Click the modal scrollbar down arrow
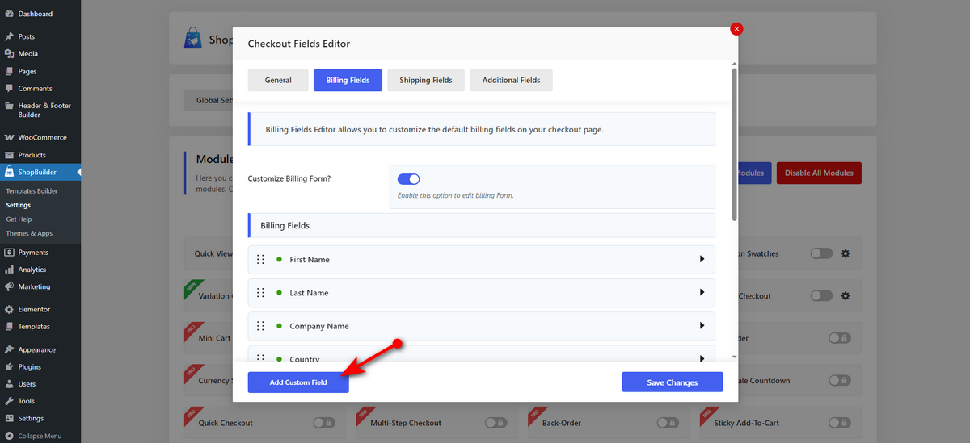970x443 pixels. (x=734, y=356)
